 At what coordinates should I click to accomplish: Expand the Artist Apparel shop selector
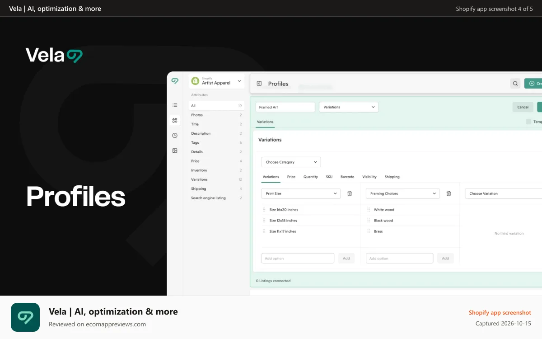point(216,81)
